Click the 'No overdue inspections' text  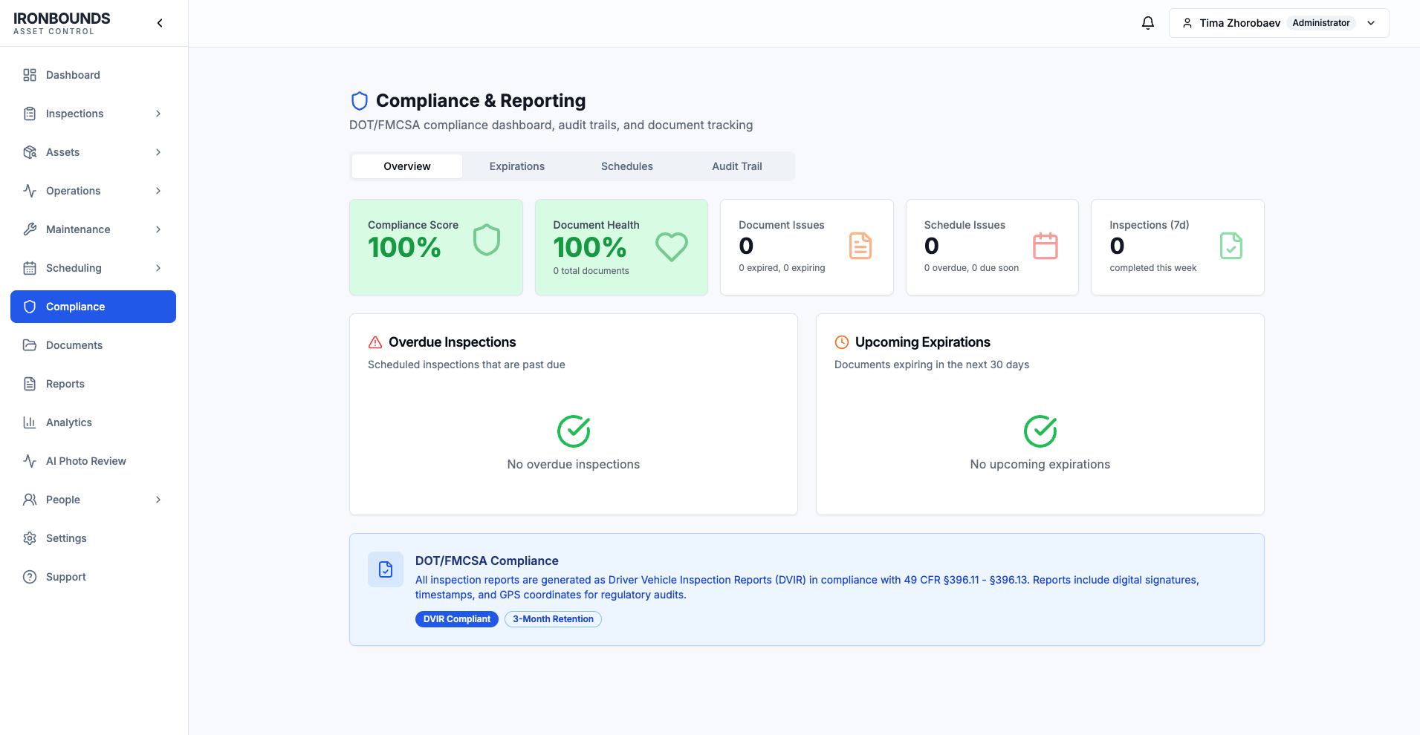click(574, 464)
